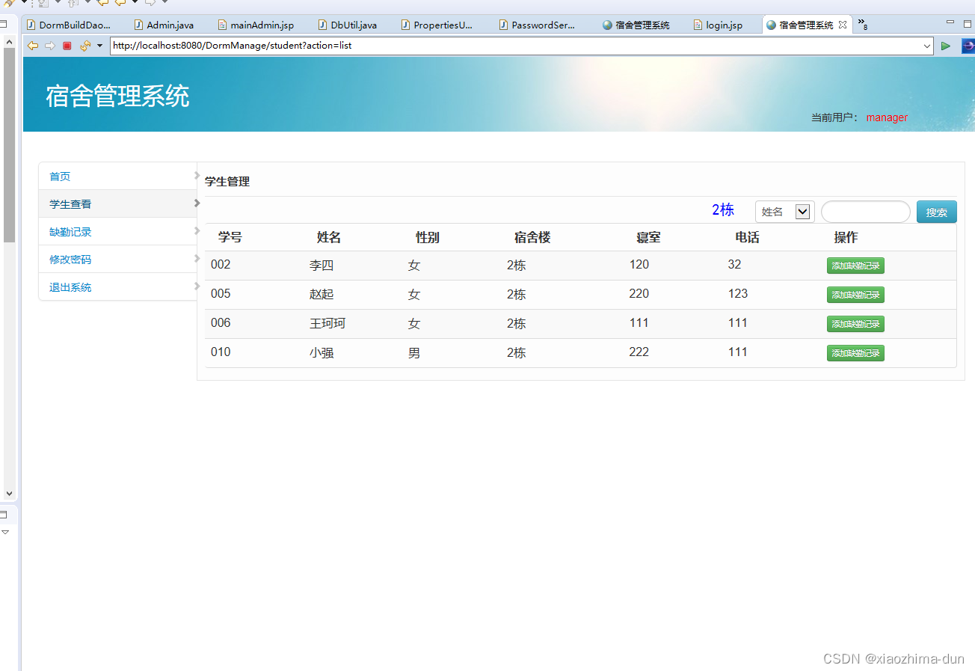The width and height of the screenshot is (975, 671).
Task: Click the chevron next to 退出系统
Action: point(197,286)
